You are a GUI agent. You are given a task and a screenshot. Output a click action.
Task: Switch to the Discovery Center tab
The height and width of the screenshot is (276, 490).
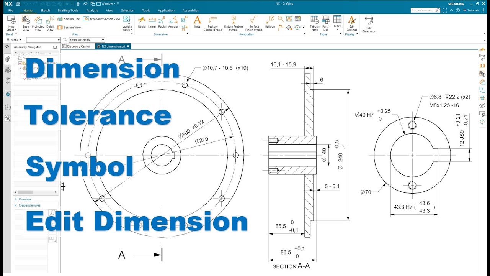(x=76, y=46)
